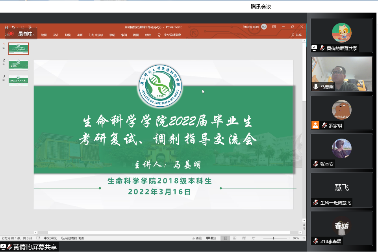Select 马姜明's video tile
Viewport: 378px width, 252px height.
point(341,74)
